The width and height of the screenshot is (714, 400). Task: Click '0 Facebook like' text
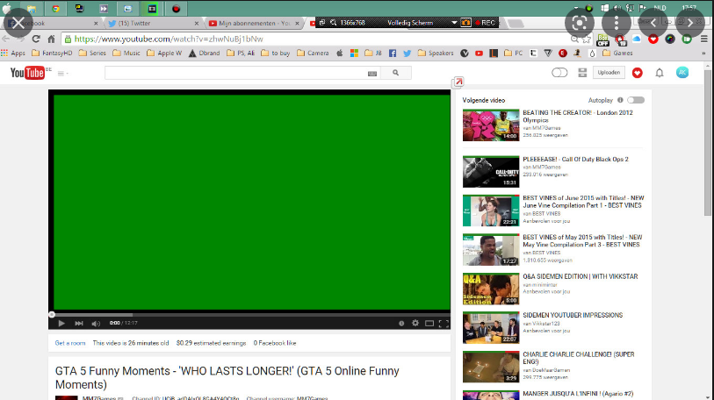[275, 343]
